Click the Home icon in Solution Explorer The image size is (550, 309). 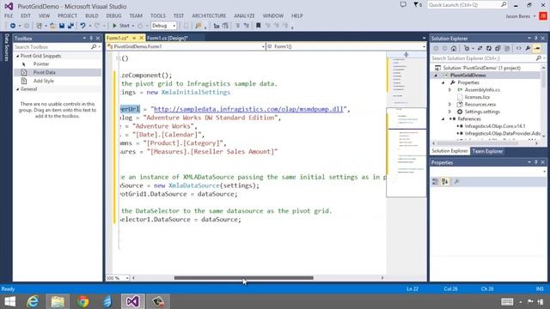[454, 48]
